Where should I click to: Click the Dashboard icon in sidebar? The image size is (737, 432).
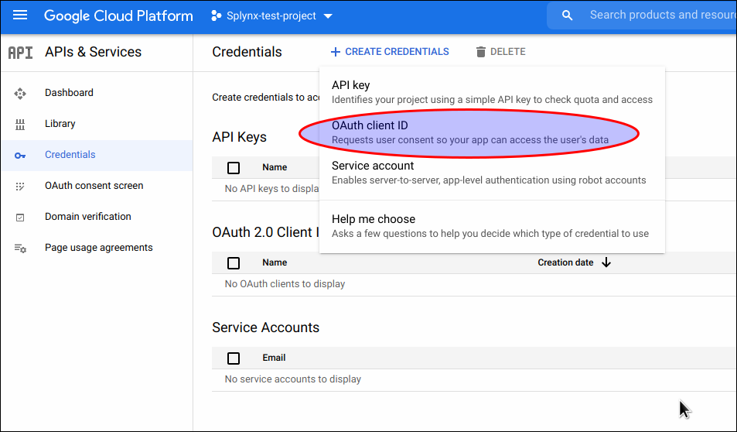[x=20, y=93]
